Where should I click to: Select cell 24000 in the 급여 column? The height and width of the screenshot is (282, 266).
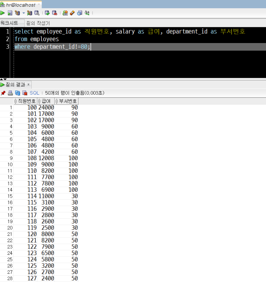[46, 107]
